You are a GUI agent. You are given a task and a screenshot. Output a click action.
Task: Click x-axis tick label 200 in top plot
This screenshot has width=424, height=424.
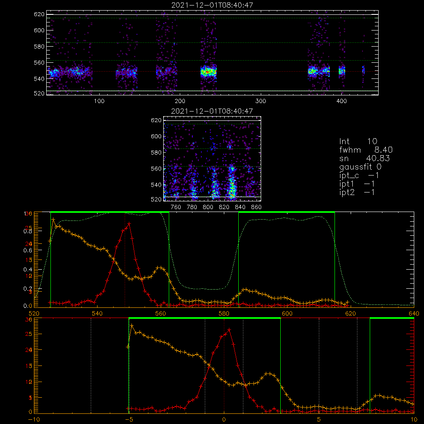tap(180, 101)
